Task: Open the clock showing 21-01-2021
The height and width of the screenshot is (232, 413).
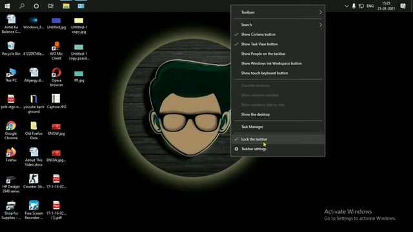Action: coord(386,6)
